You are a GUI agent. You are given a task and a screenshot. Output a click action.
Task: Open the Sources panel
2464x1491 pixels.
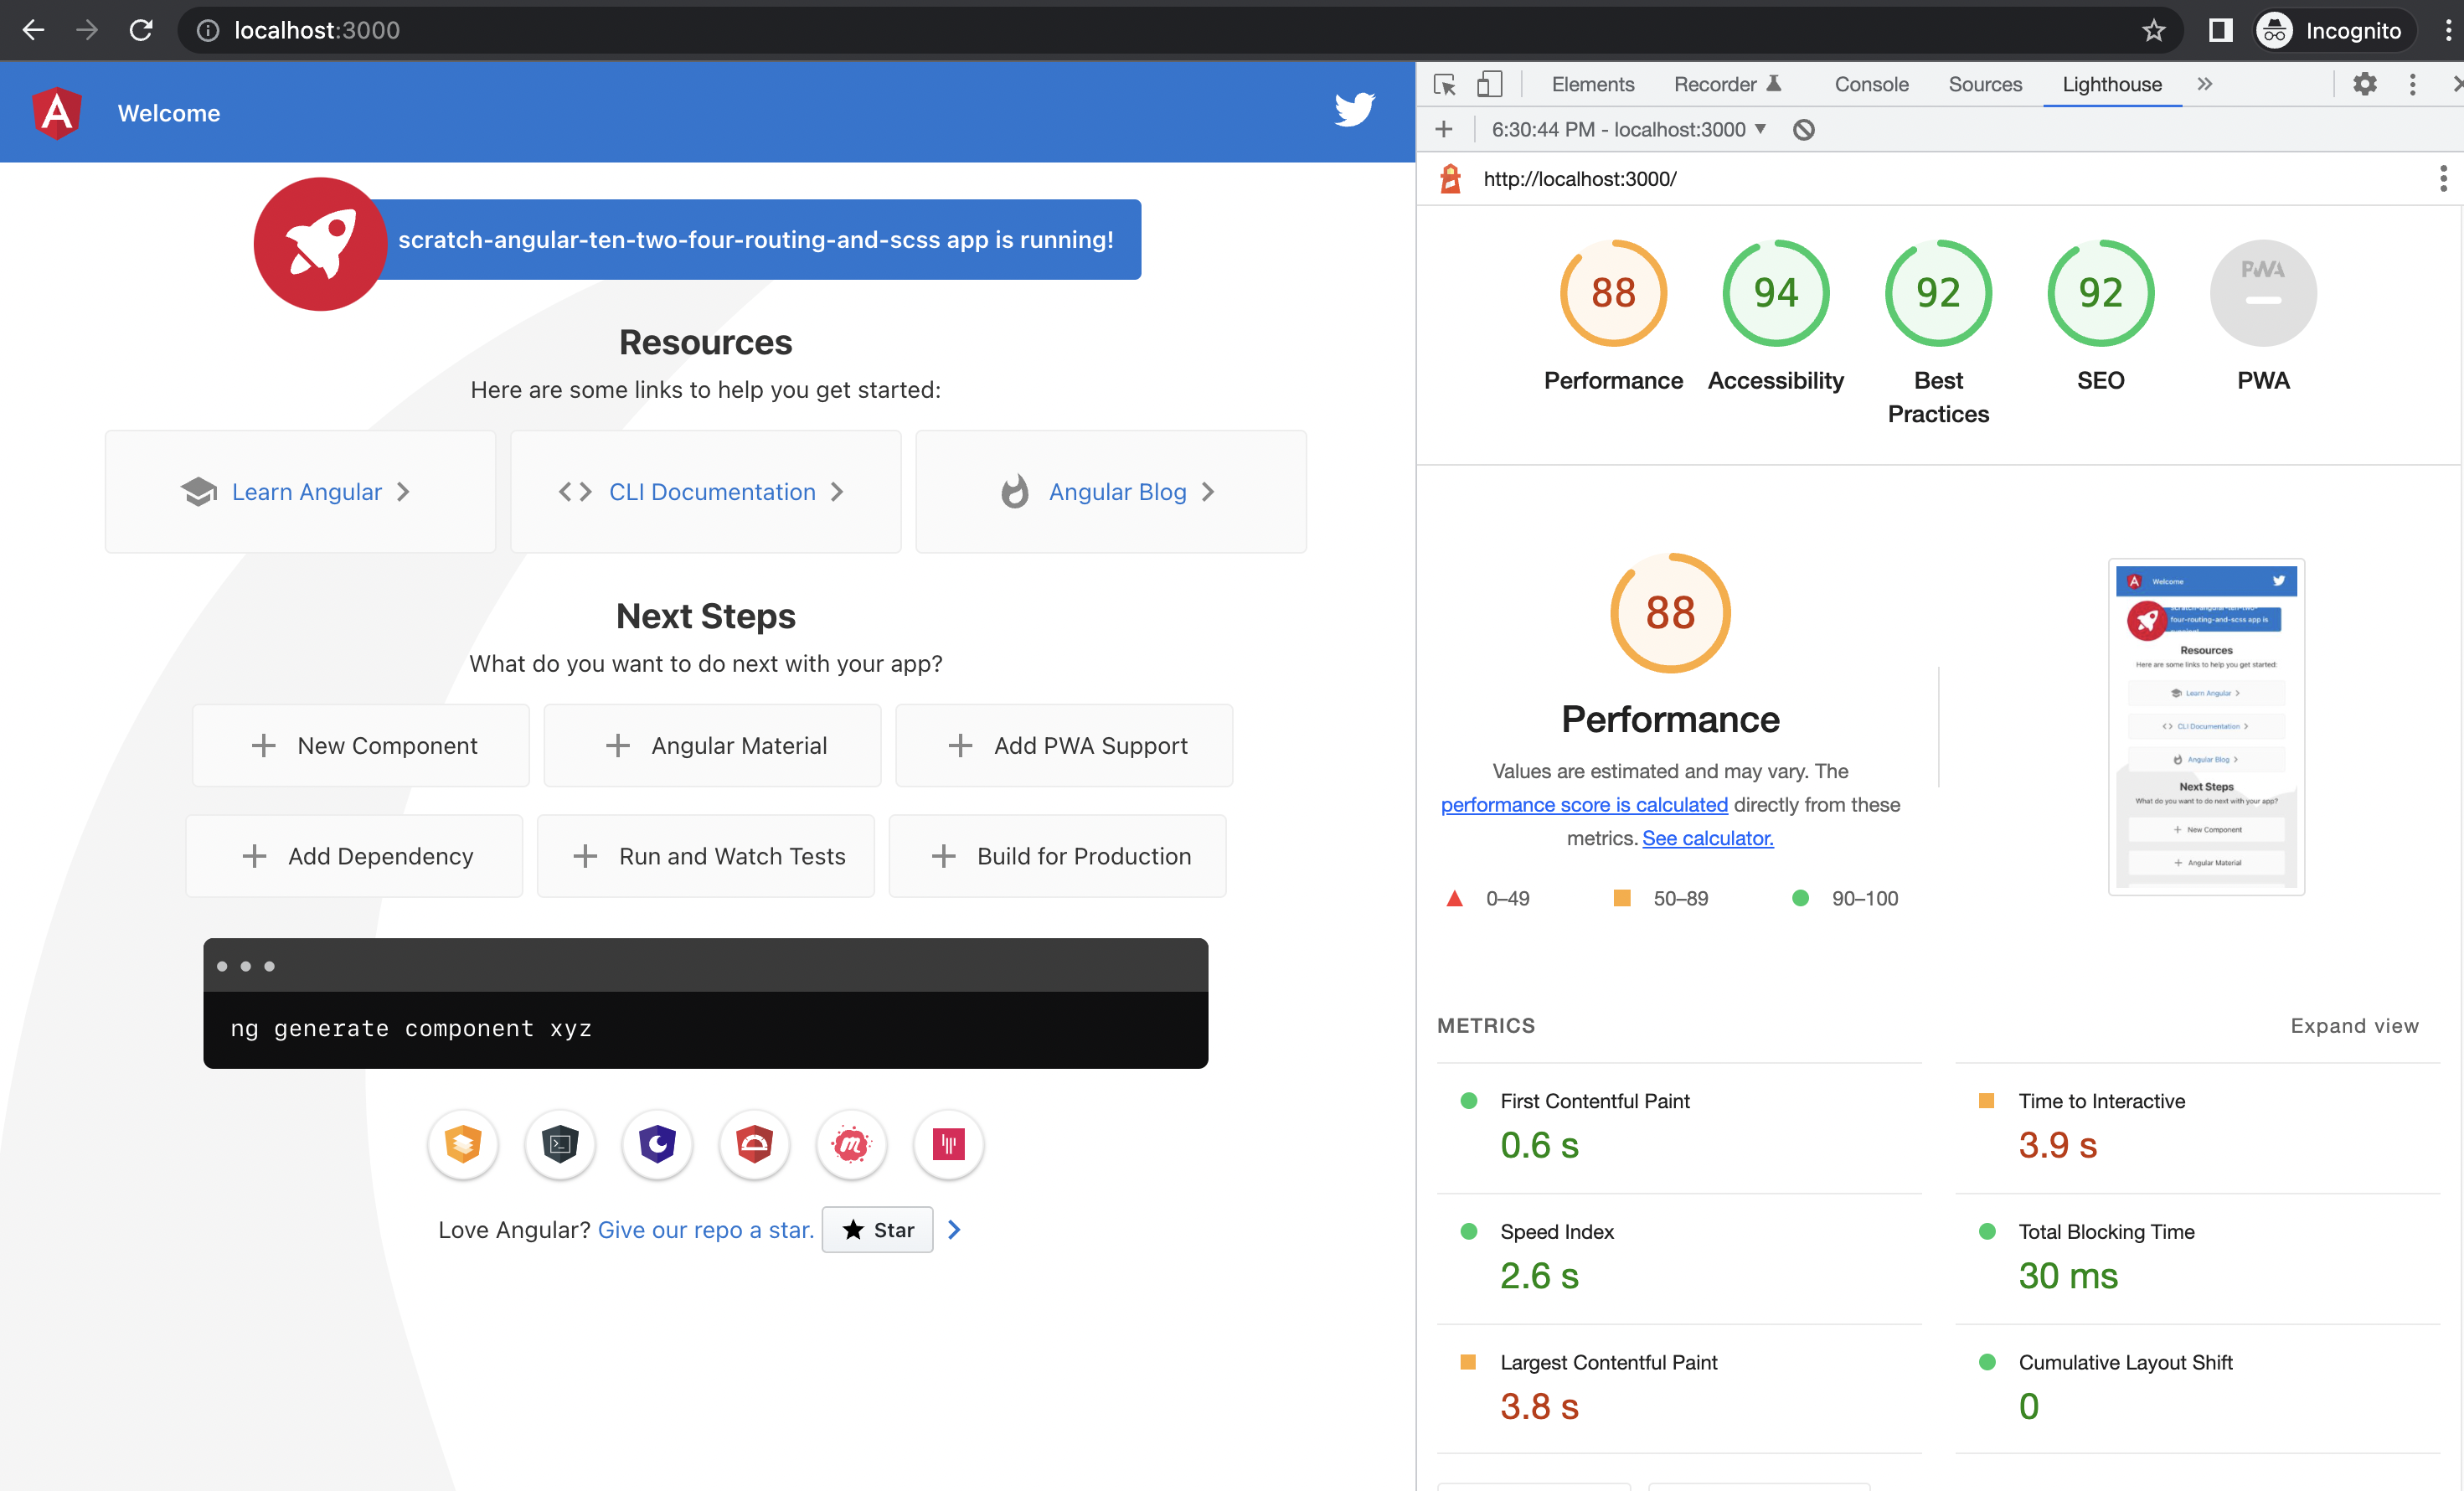point(1985,84)
